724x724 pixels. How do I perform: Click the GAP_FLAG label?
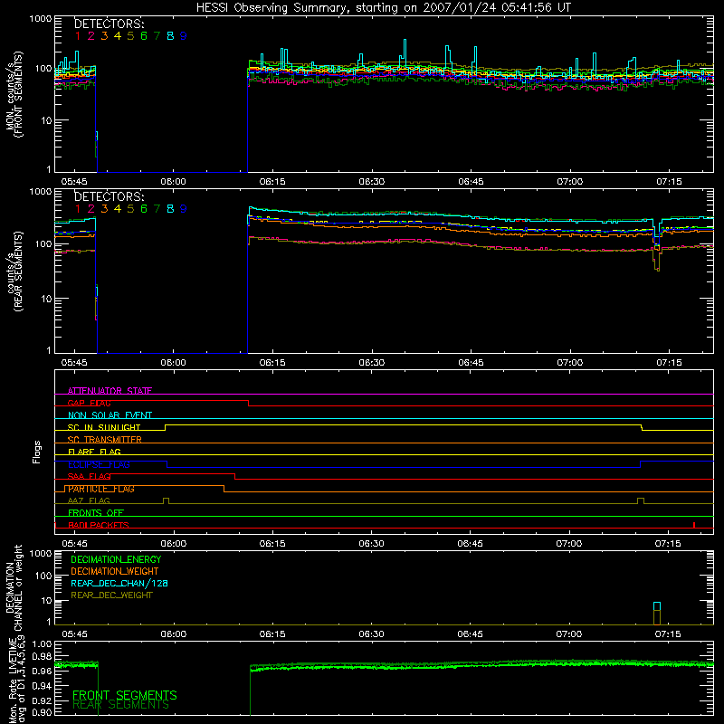(x=89, y=403)
